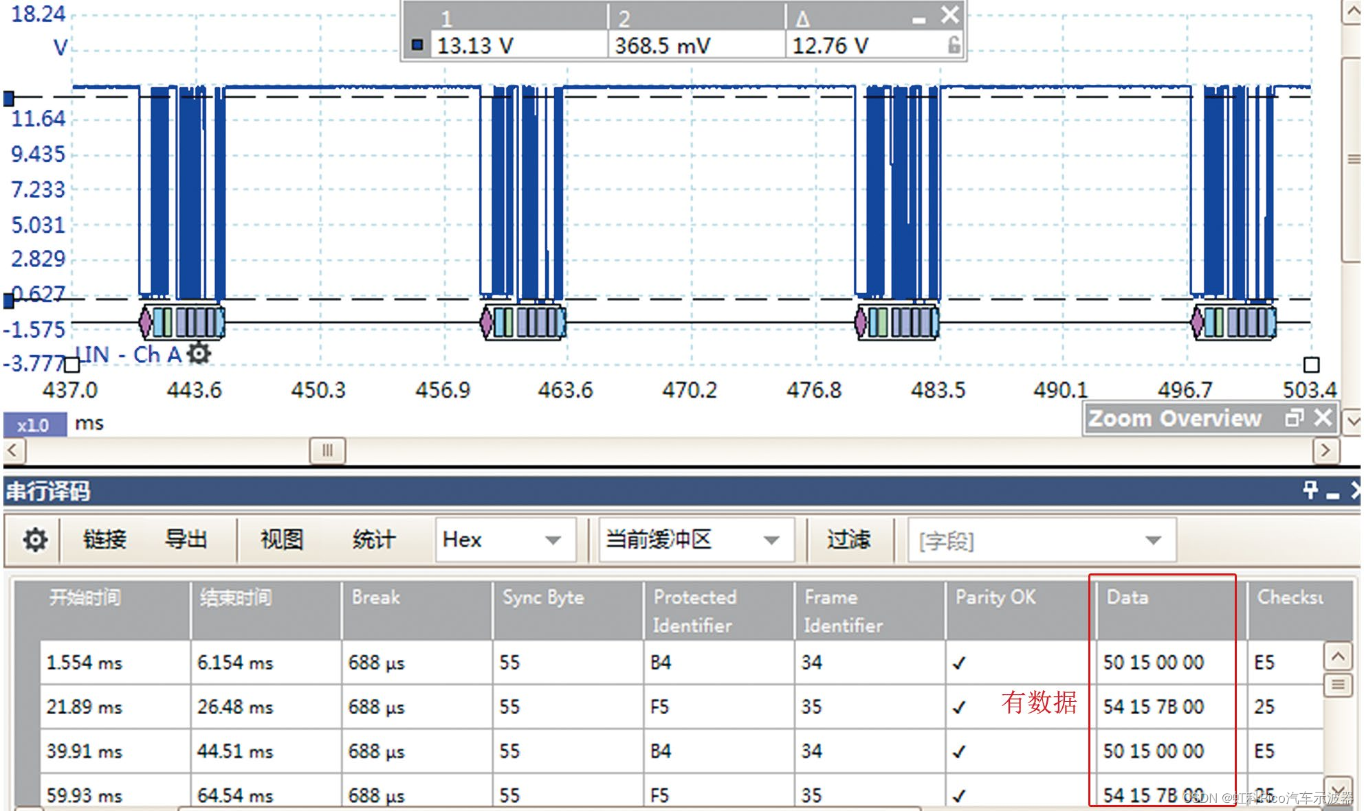Screen dimensions: 1364x811
Task: Open serial decoding settings gear icon
Action: (35, 540)
